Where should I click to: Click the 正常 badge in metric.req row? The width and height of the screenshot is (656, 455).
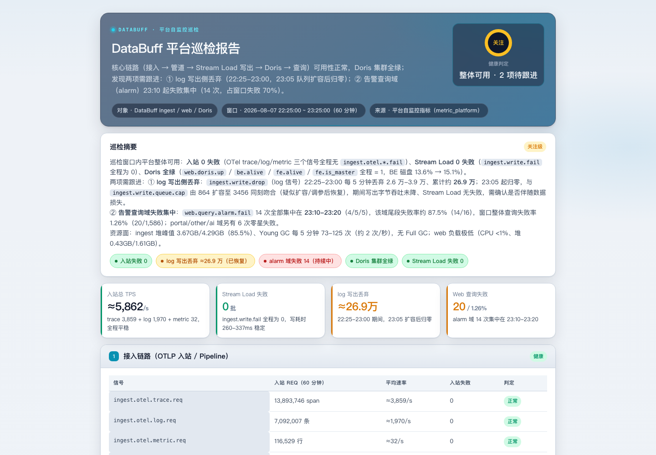pos(512,442)
